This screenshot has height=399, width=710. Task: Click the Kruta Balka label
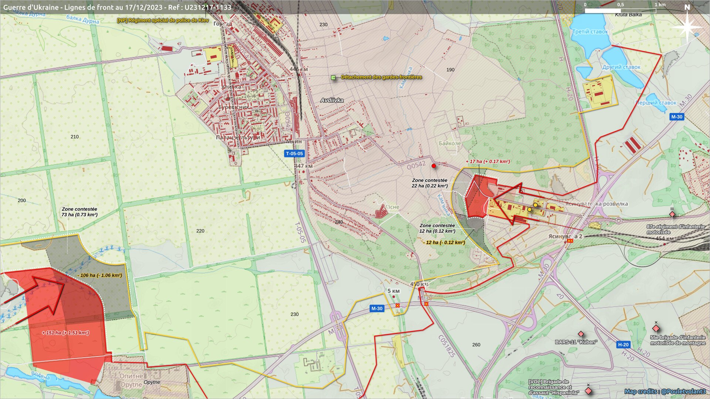[628, 15]
